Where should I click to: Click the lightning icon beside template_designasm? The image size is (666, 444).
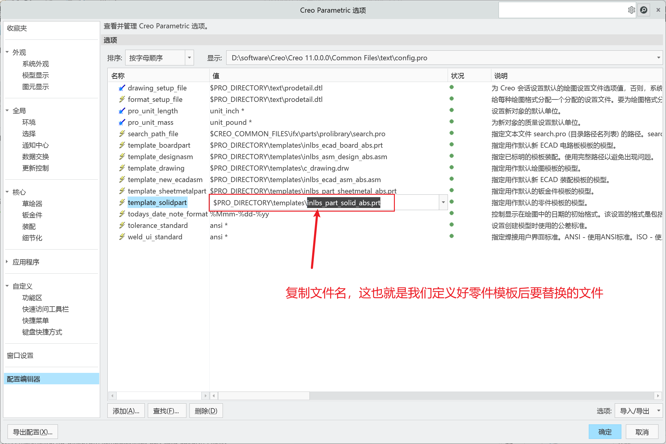(122, 157)
